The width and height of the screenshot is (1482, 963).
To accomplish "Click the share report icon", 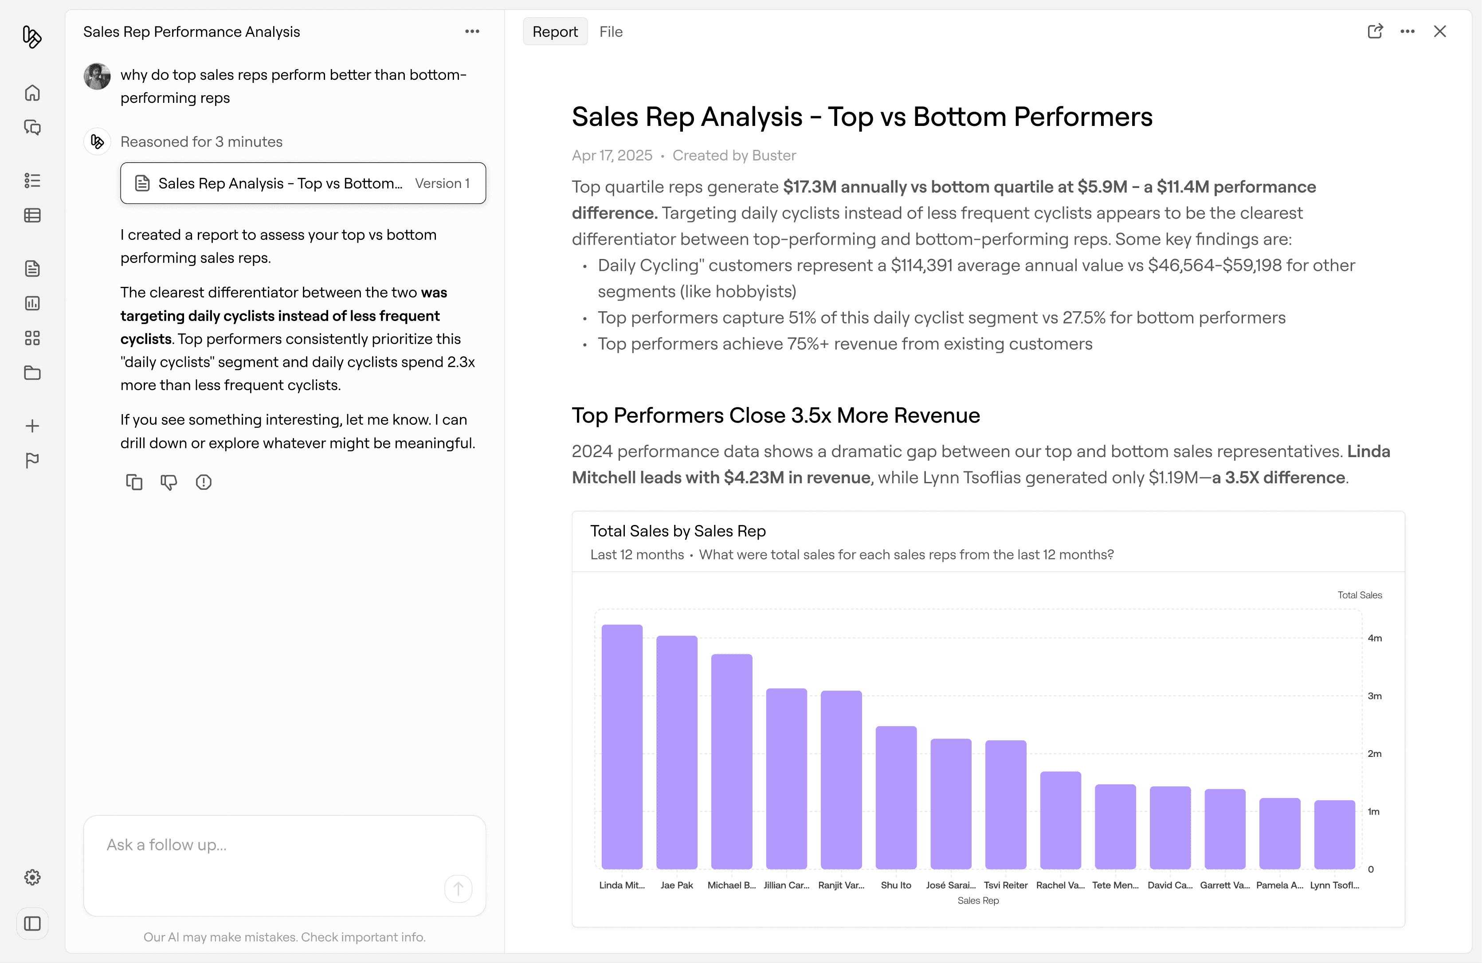I will (1375, 32).
